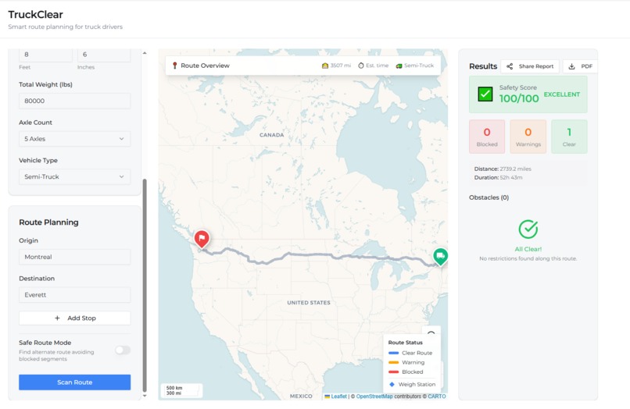Click the left panel scrollbar thumb
The width and height of the screenshot is (630, 409).
point(145,285)
